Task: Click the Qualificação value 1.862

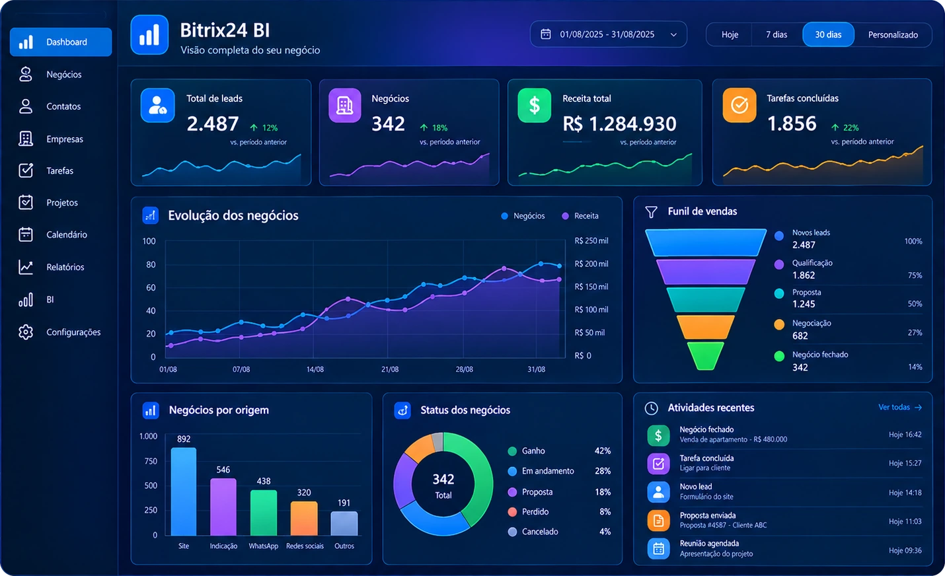Action: coord(804,275)
